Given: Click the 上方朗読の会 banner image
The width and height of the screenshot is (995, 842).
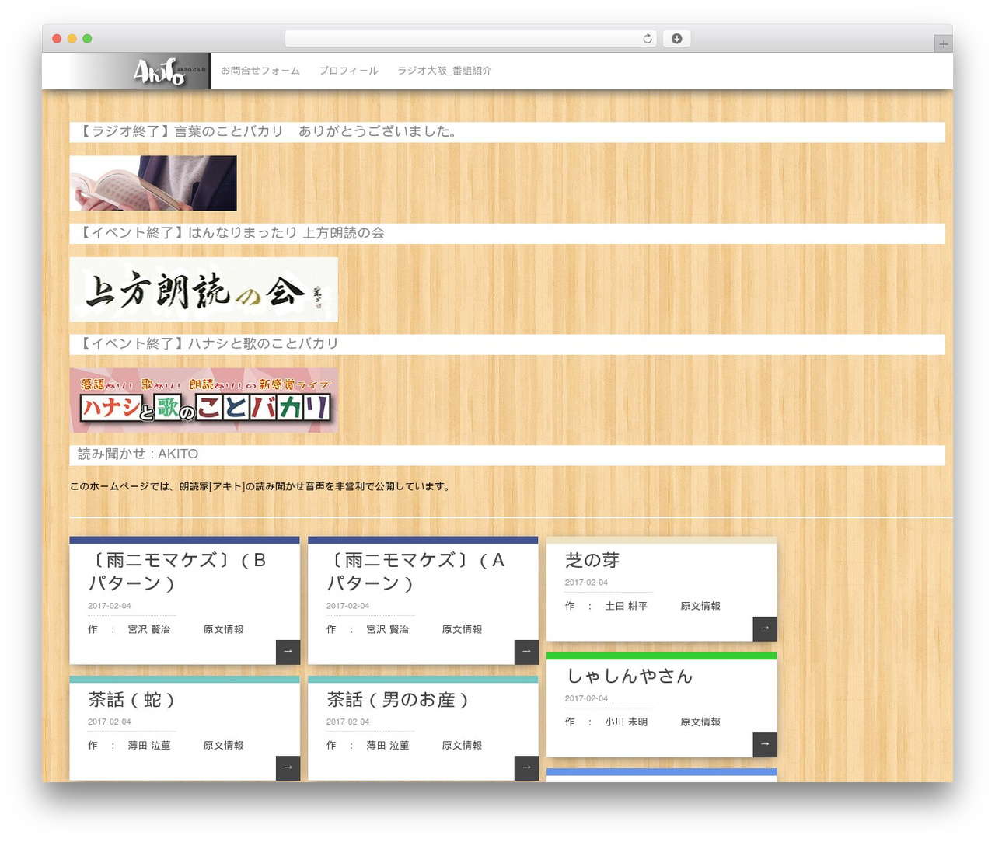Looking at the screenshot, I should pyautogui.click(x=204, y=290).
